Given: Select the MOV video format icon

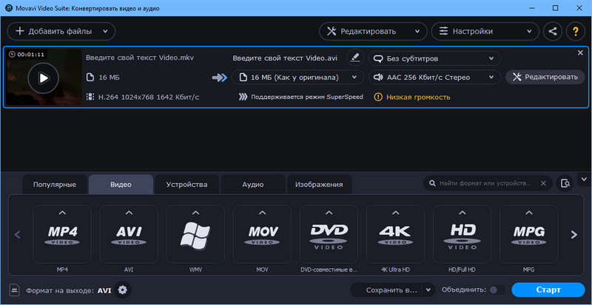Looking at the screenshot, I should (262, 234).
